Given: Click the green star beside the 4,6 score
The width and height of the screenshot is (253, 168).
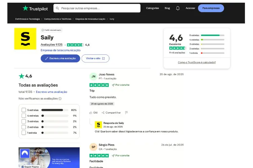Looking at the screenshot, I should click(x=22, y=76).
